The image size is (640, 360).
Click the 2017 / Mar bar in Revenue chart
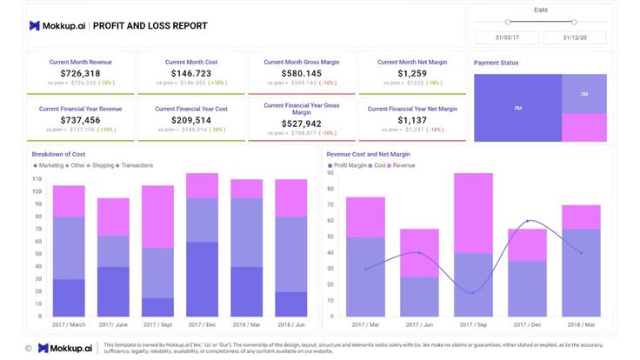coord(365,257)
